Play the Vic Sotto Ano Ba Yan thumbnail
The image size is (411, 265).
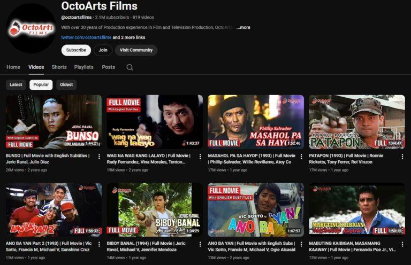tap(256, 210)
